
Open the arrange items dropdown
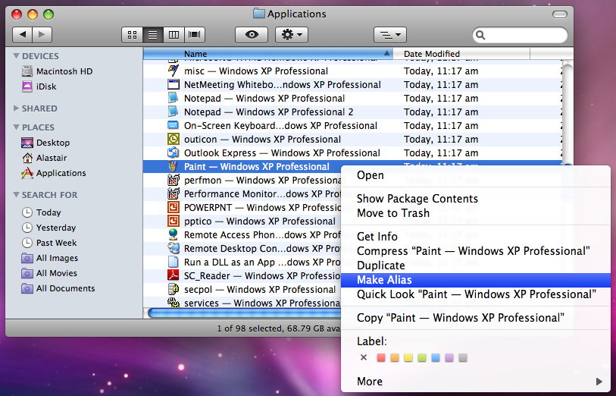pos(389,35)
